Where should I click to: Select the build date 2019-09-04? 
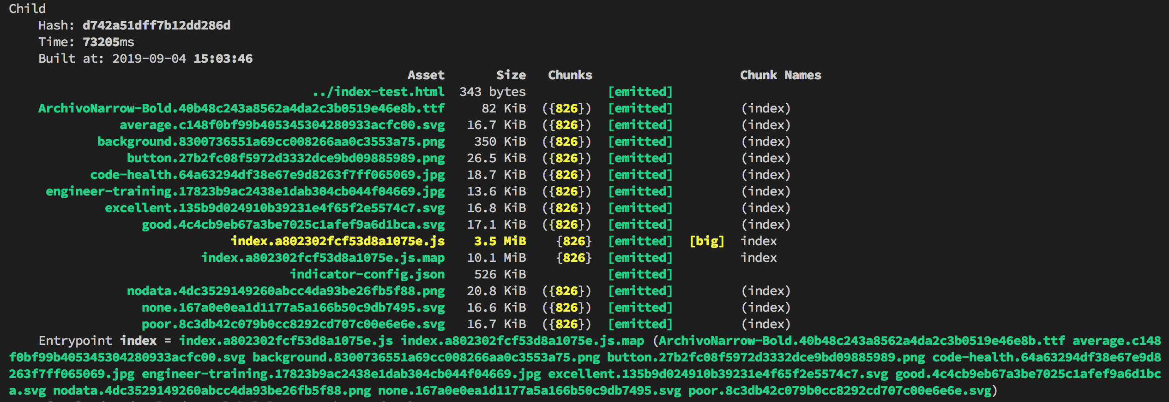[x=149, y=59]
